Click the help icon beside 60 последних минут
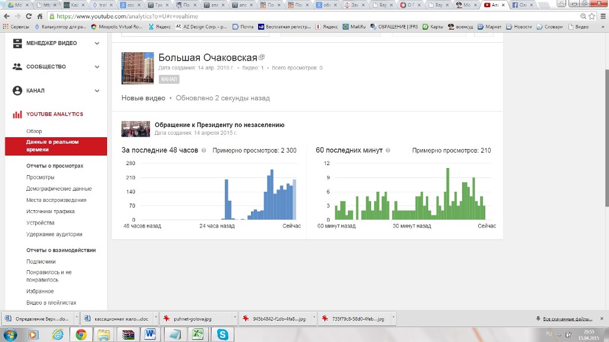Screen dimensions: 609x342 388,151
